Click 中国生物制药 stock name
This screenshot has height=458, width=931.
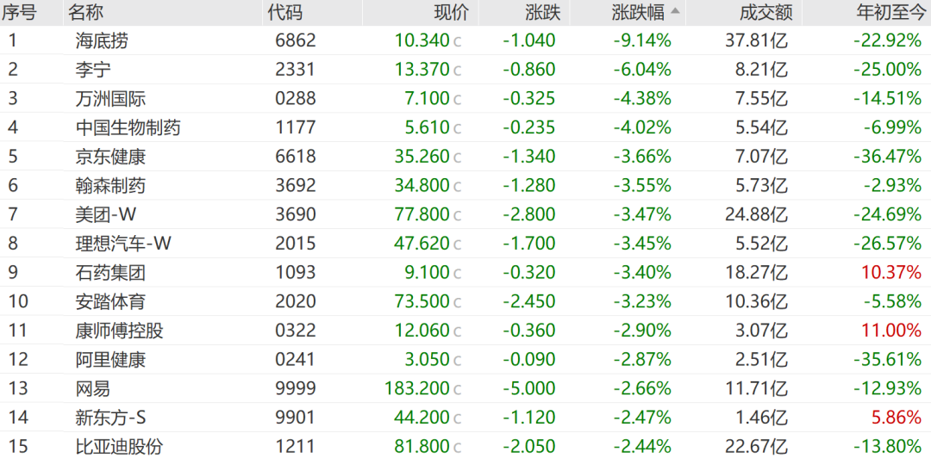[x=128, y=127]
